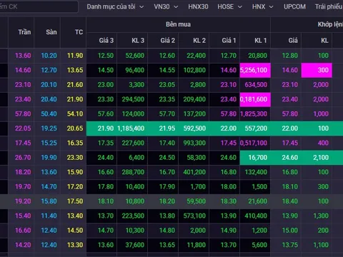Screen dimensions: 343x257
Task: Open the HNX market dropdown
Action: coord(262,6)
